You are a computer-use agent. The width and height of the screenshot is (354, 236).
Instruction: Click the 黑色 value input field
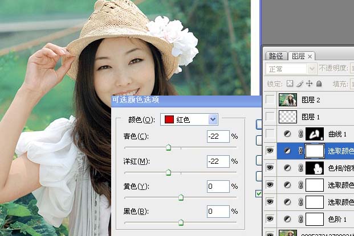pyautogui.click(x=218, y=212)
